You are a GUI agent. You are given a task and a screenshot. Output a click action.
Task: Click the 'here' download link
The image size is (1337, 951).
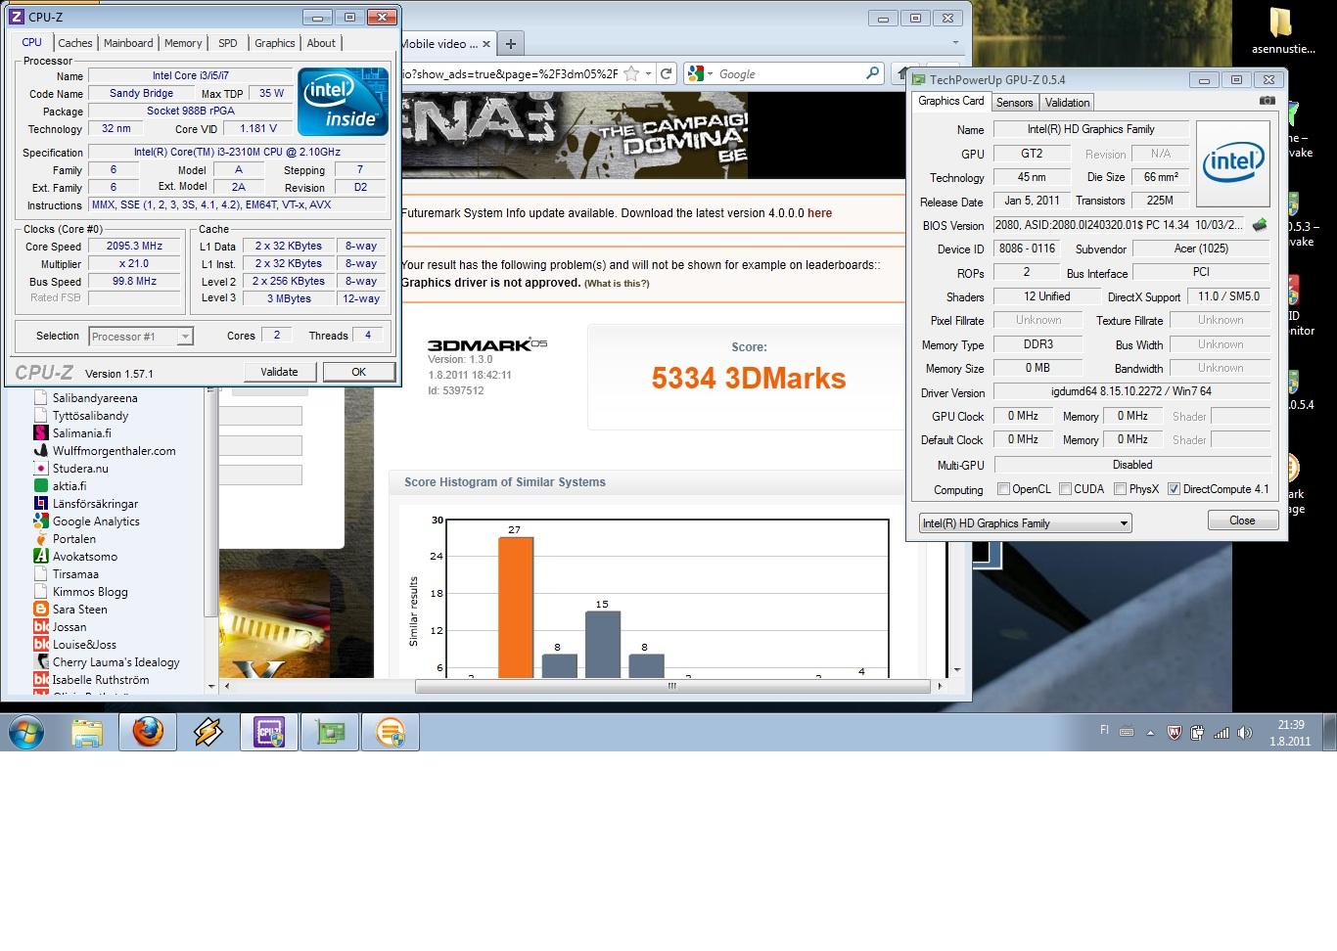pyautogui.click(x=819, y=213)
